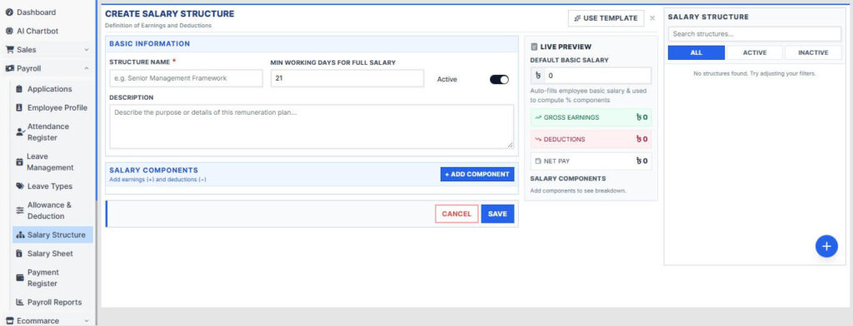
Task: Click the Gross Earnings trend-up icon
Action: [x=538, y=117]
